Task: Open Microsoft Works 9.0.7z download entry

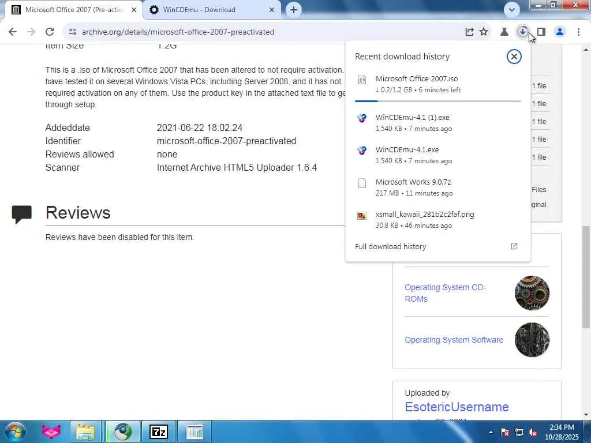Action: point(437,187)
